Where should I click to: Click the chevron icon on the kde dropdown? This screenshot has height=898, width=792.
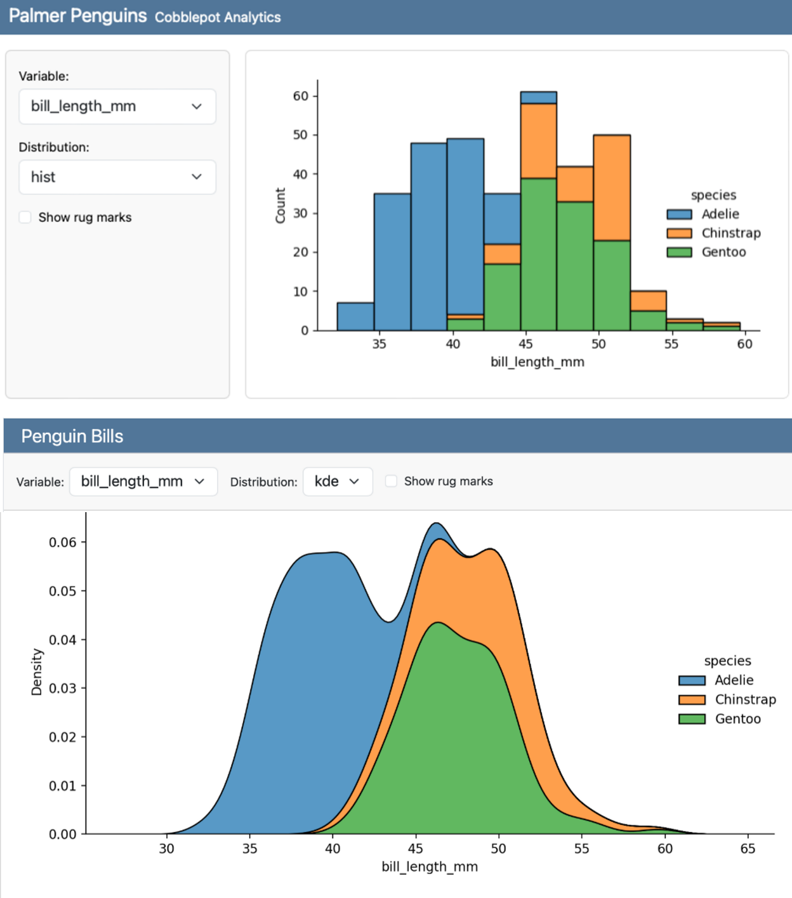pyautogui.click(x=355, y=481)
